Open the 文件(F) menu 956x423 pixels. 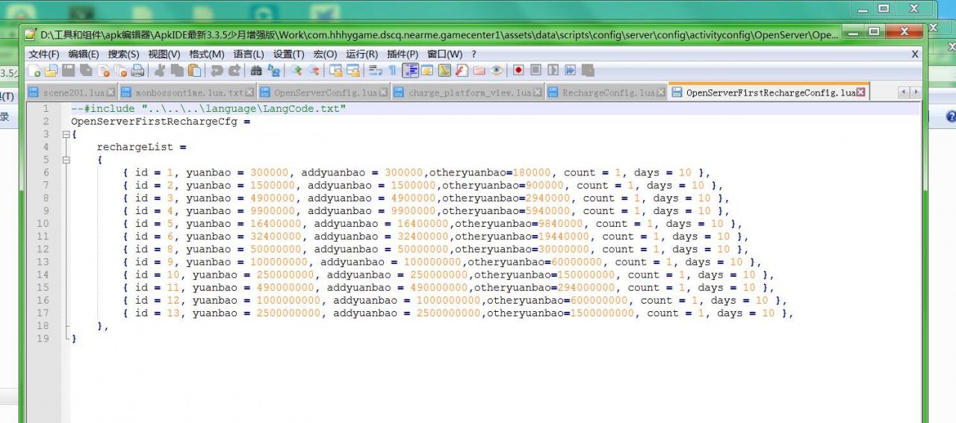tap(43, 54)
